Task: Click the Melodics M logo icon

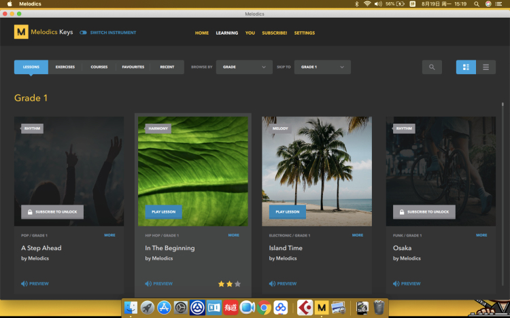Action: pos(21,32)
